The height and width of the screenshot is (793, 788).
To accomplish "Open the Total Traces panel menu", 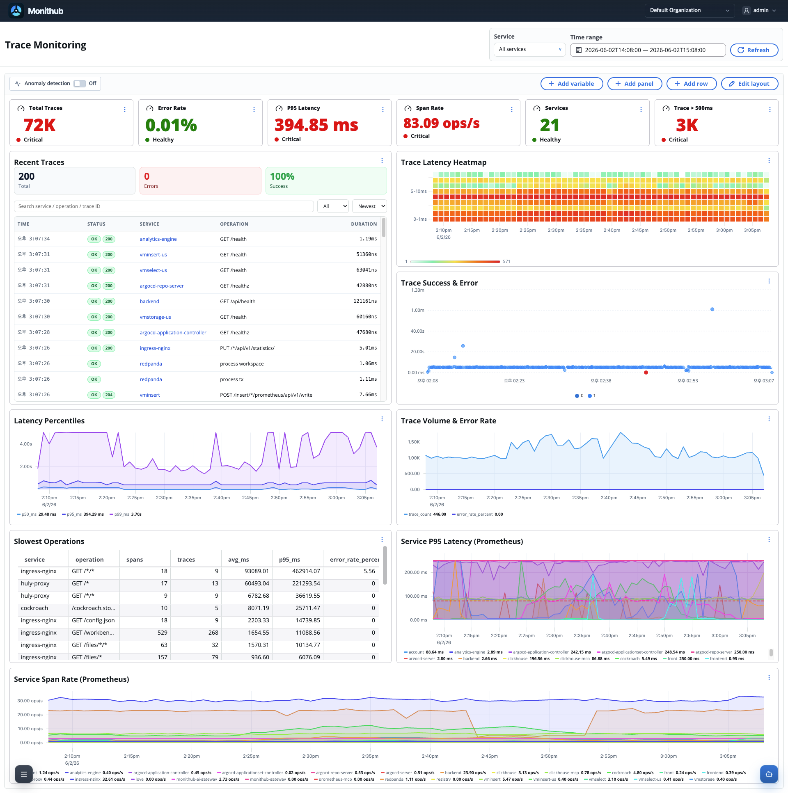I will [125, 110].
